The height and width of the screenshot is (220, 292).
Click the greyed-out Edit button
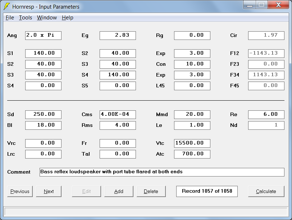pyautogui.click(x=86, y=191)
